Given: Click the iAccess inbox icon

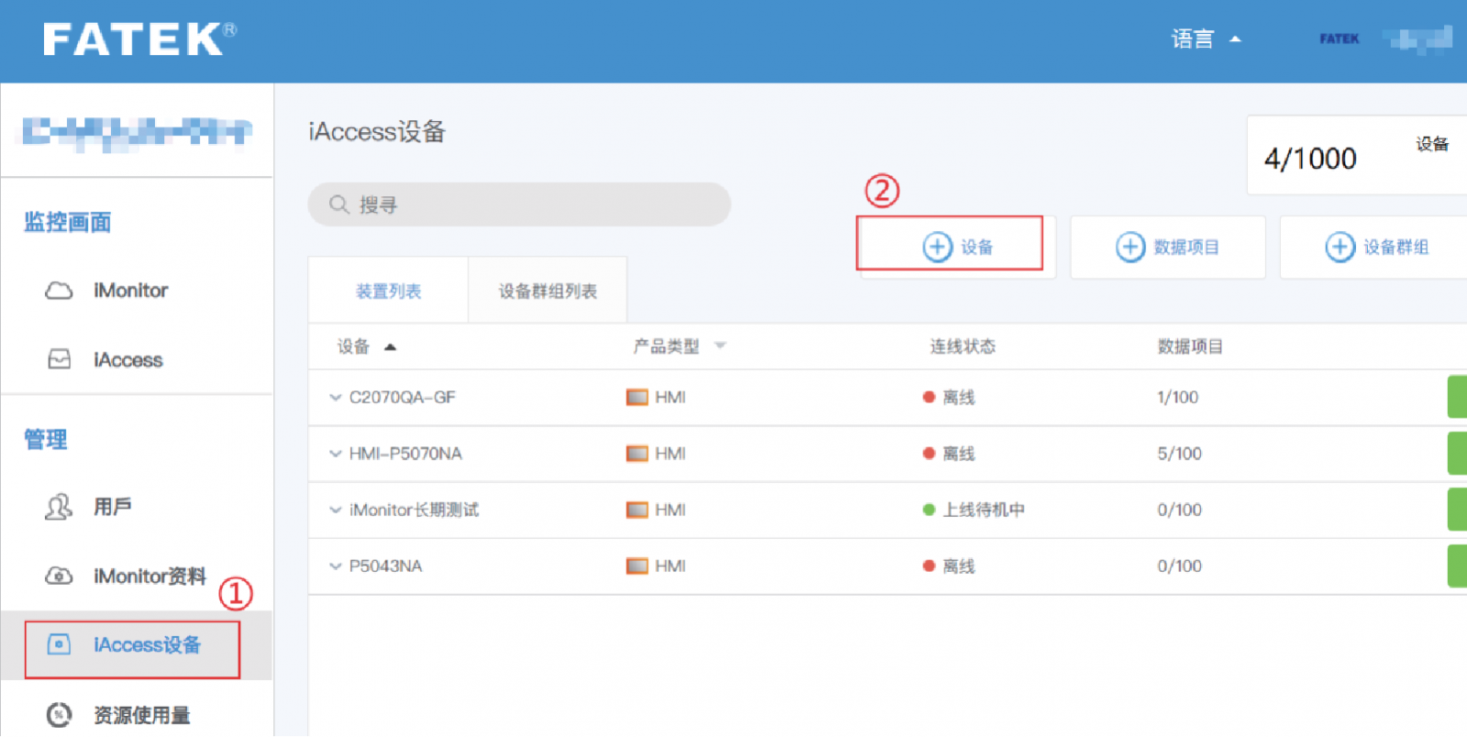Looking at the screenshot, I should [x=59, y=359].
